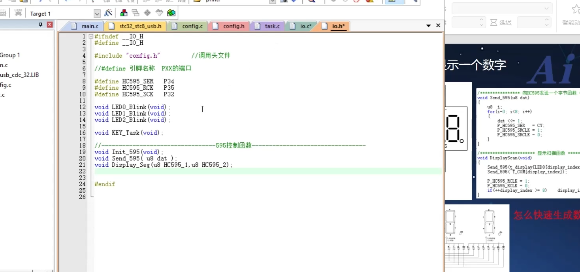Click comment '//#define 引脚名称 PXX的端口'
The image size is (580, 272).
[143, 68]
